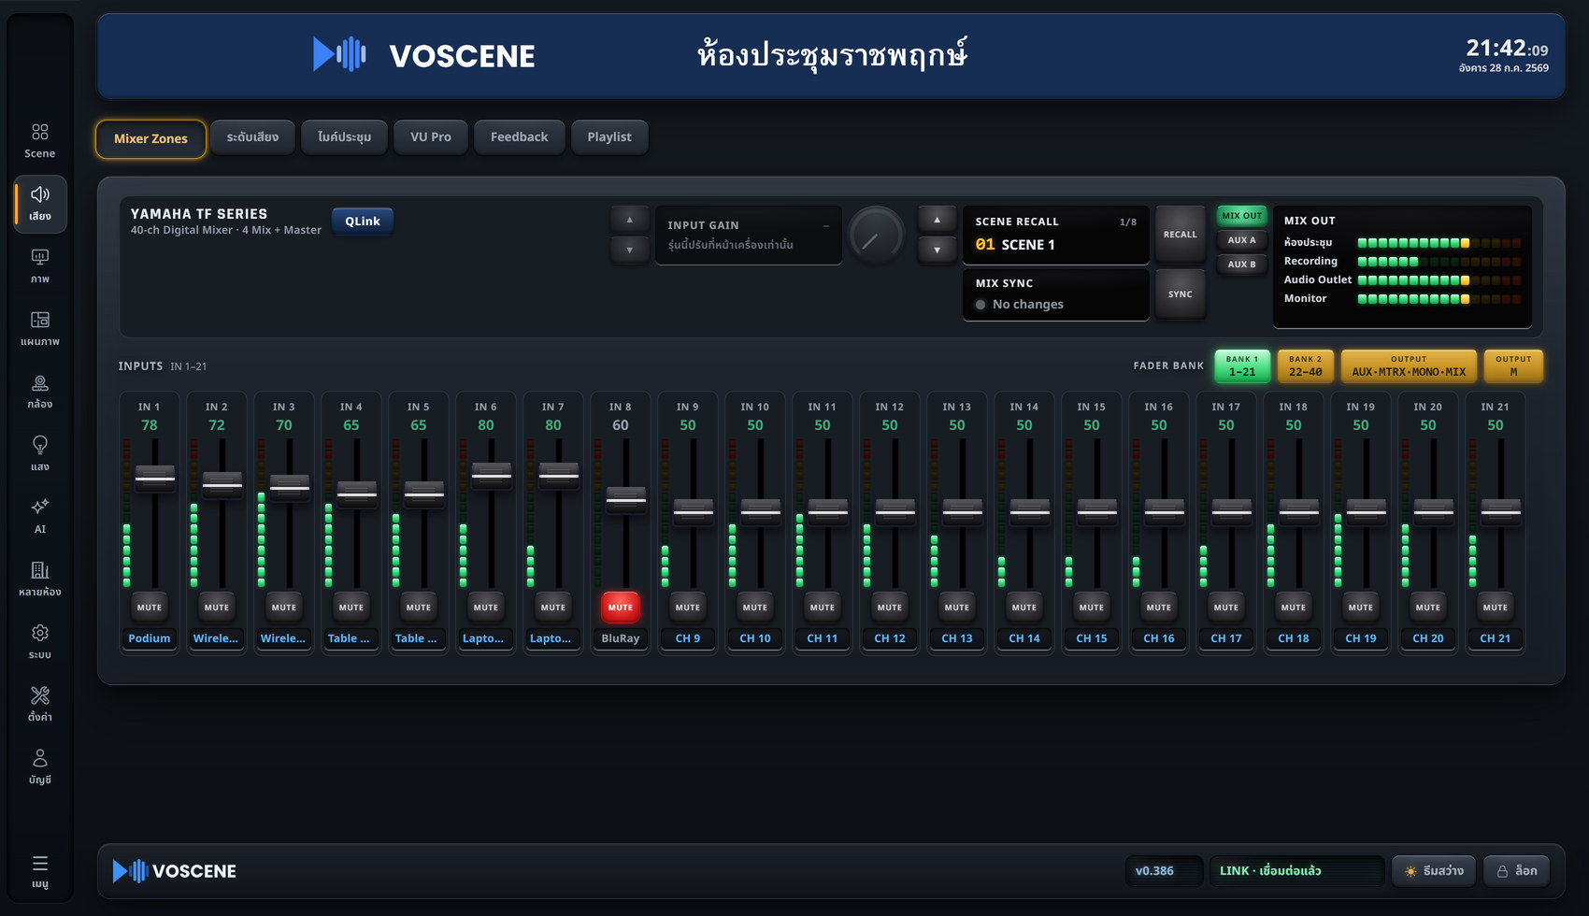Screen dimensions: 1589x916
Task: Click the 'YAMAHA TF SERIES' mixer title
Action: click(199, 214)
